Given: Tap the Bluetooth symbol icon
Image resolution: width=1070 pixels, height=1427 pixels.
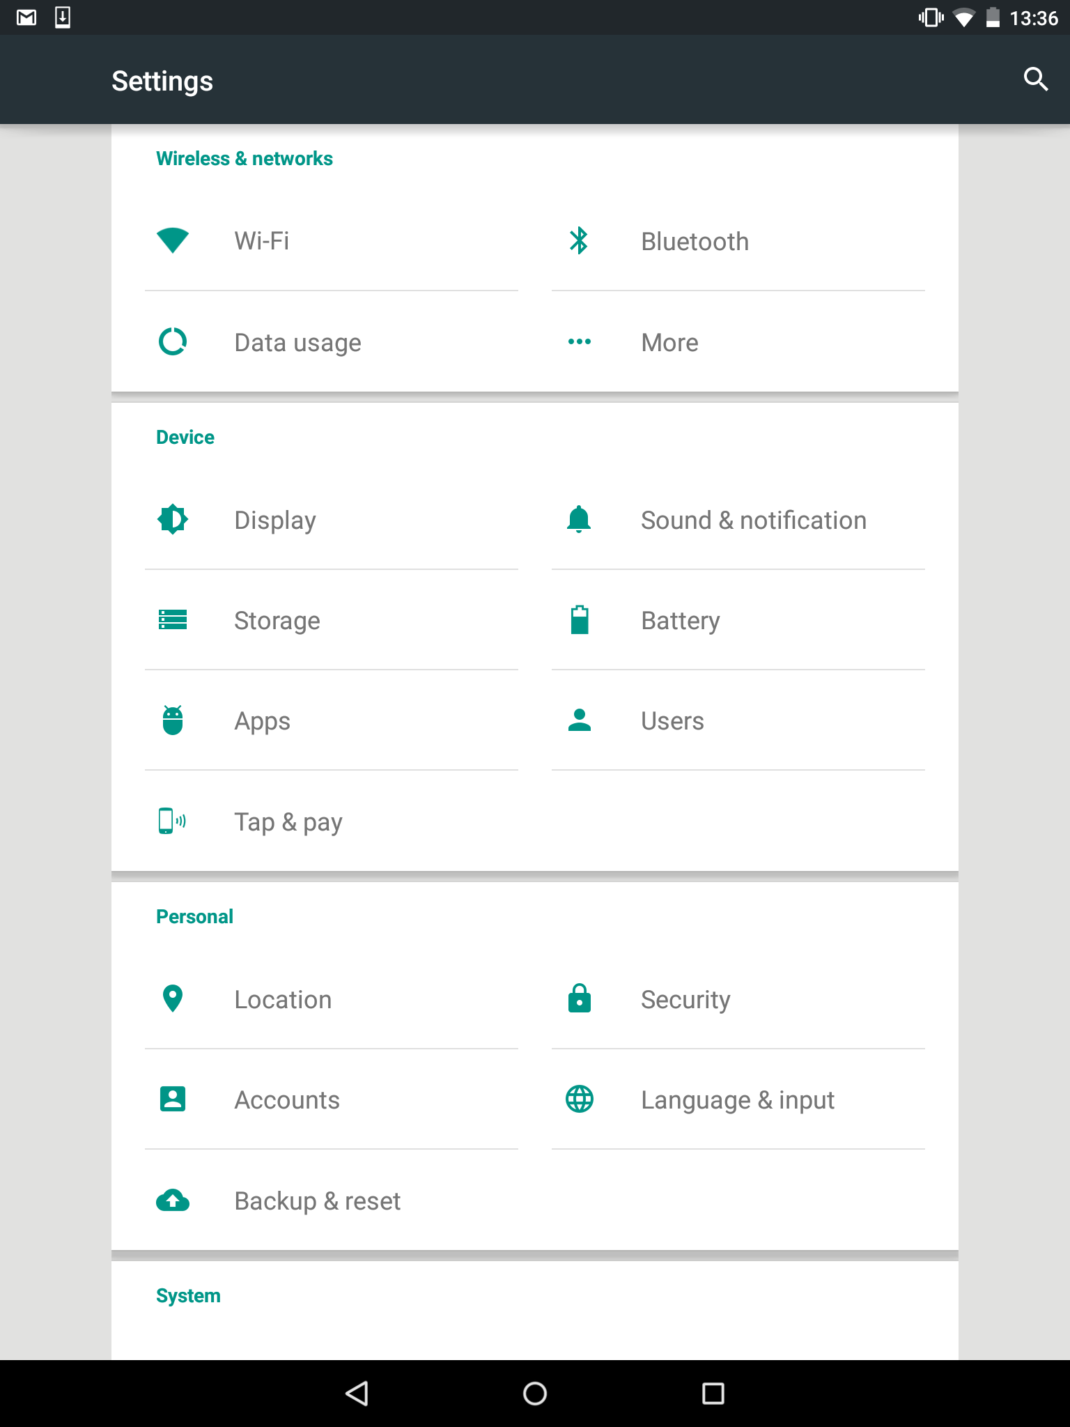Looking at the screenshot, I should tap(579, 240).
